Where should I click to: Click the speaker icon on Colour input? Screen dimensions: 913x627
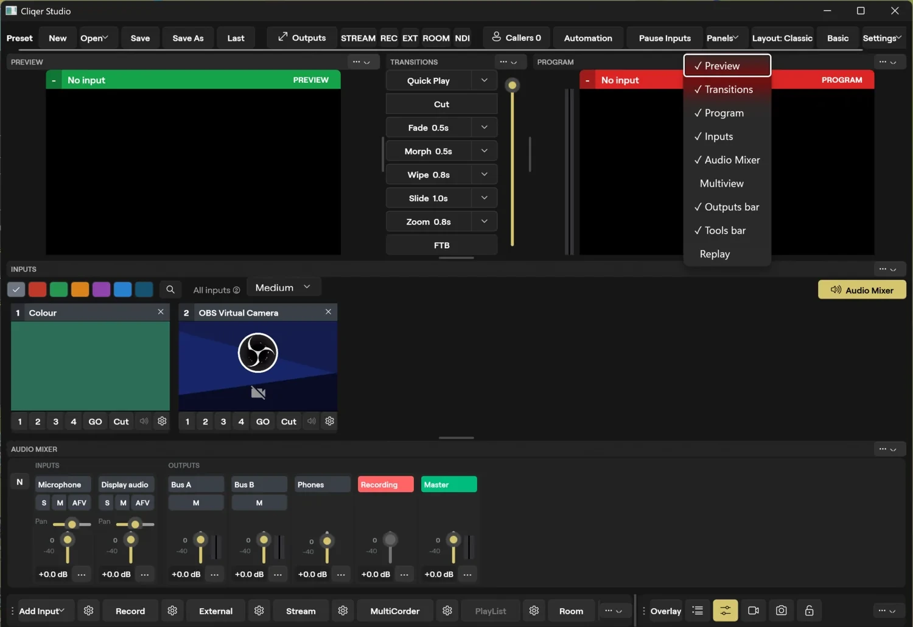click(x=144, y=421)
